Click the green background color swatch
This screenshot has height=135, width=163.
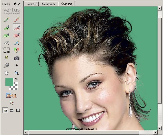pos(9,82)
